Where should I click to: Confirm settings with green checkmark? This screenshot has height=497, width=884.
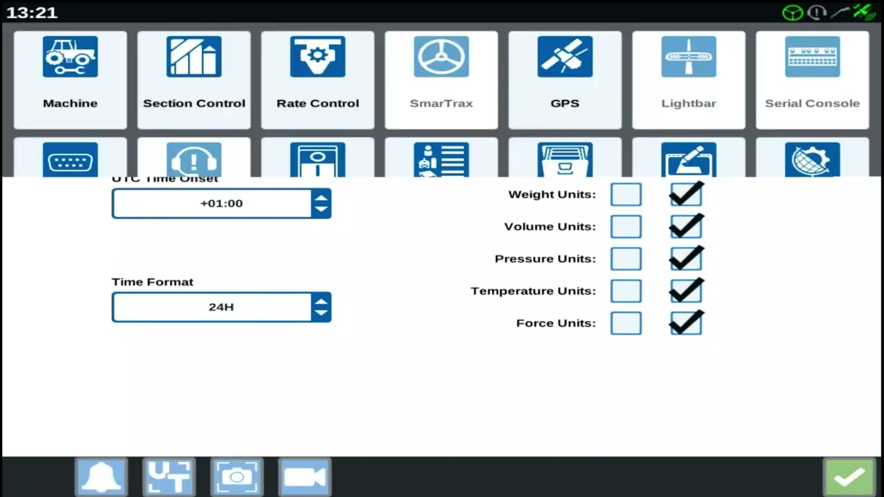(849, 477)
